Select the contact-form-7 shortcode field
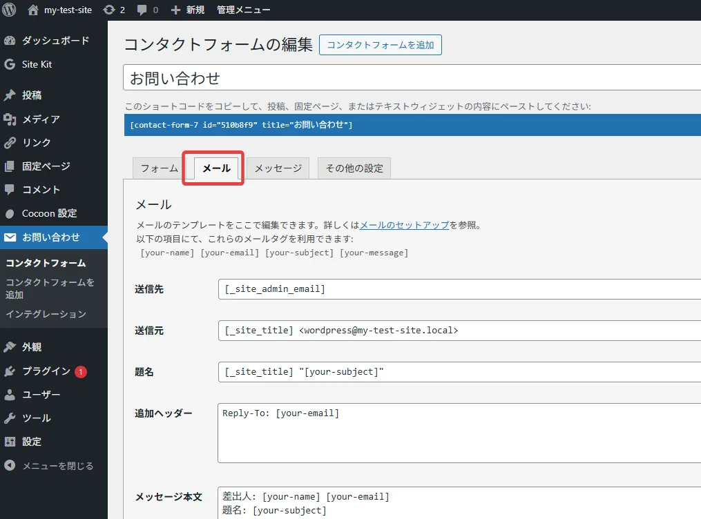 (x=412, y=125)
